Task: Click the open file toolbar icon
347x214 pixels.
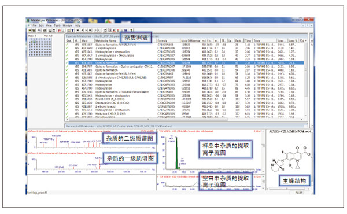Action: [x=29, y=30]
